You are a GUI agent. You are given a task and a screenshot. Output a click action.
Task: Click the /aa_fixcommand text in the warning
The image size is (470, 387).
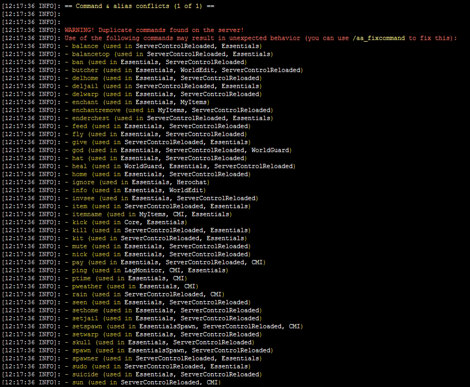(380, 38)
